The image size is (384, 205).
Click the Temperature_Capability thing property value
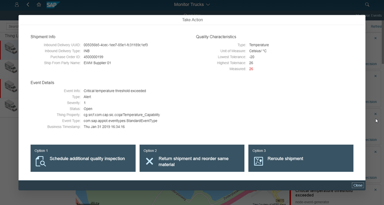pos(122,115)
